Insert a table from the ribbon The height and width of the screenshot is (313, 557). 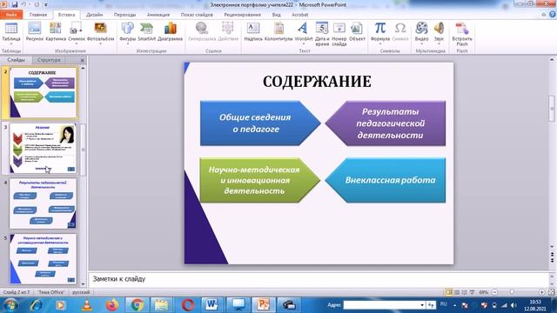[11, 32]
